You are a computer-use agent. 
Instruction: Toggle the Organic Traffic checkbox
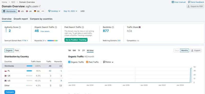pyautogui.click(x=69, y=62)
